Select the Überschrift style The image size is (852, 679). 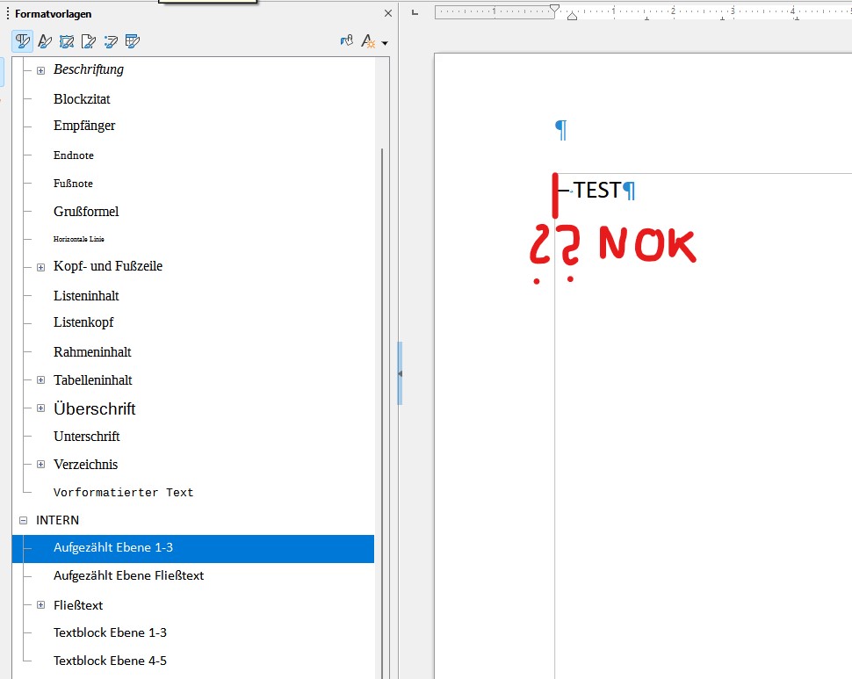[95, 408]
